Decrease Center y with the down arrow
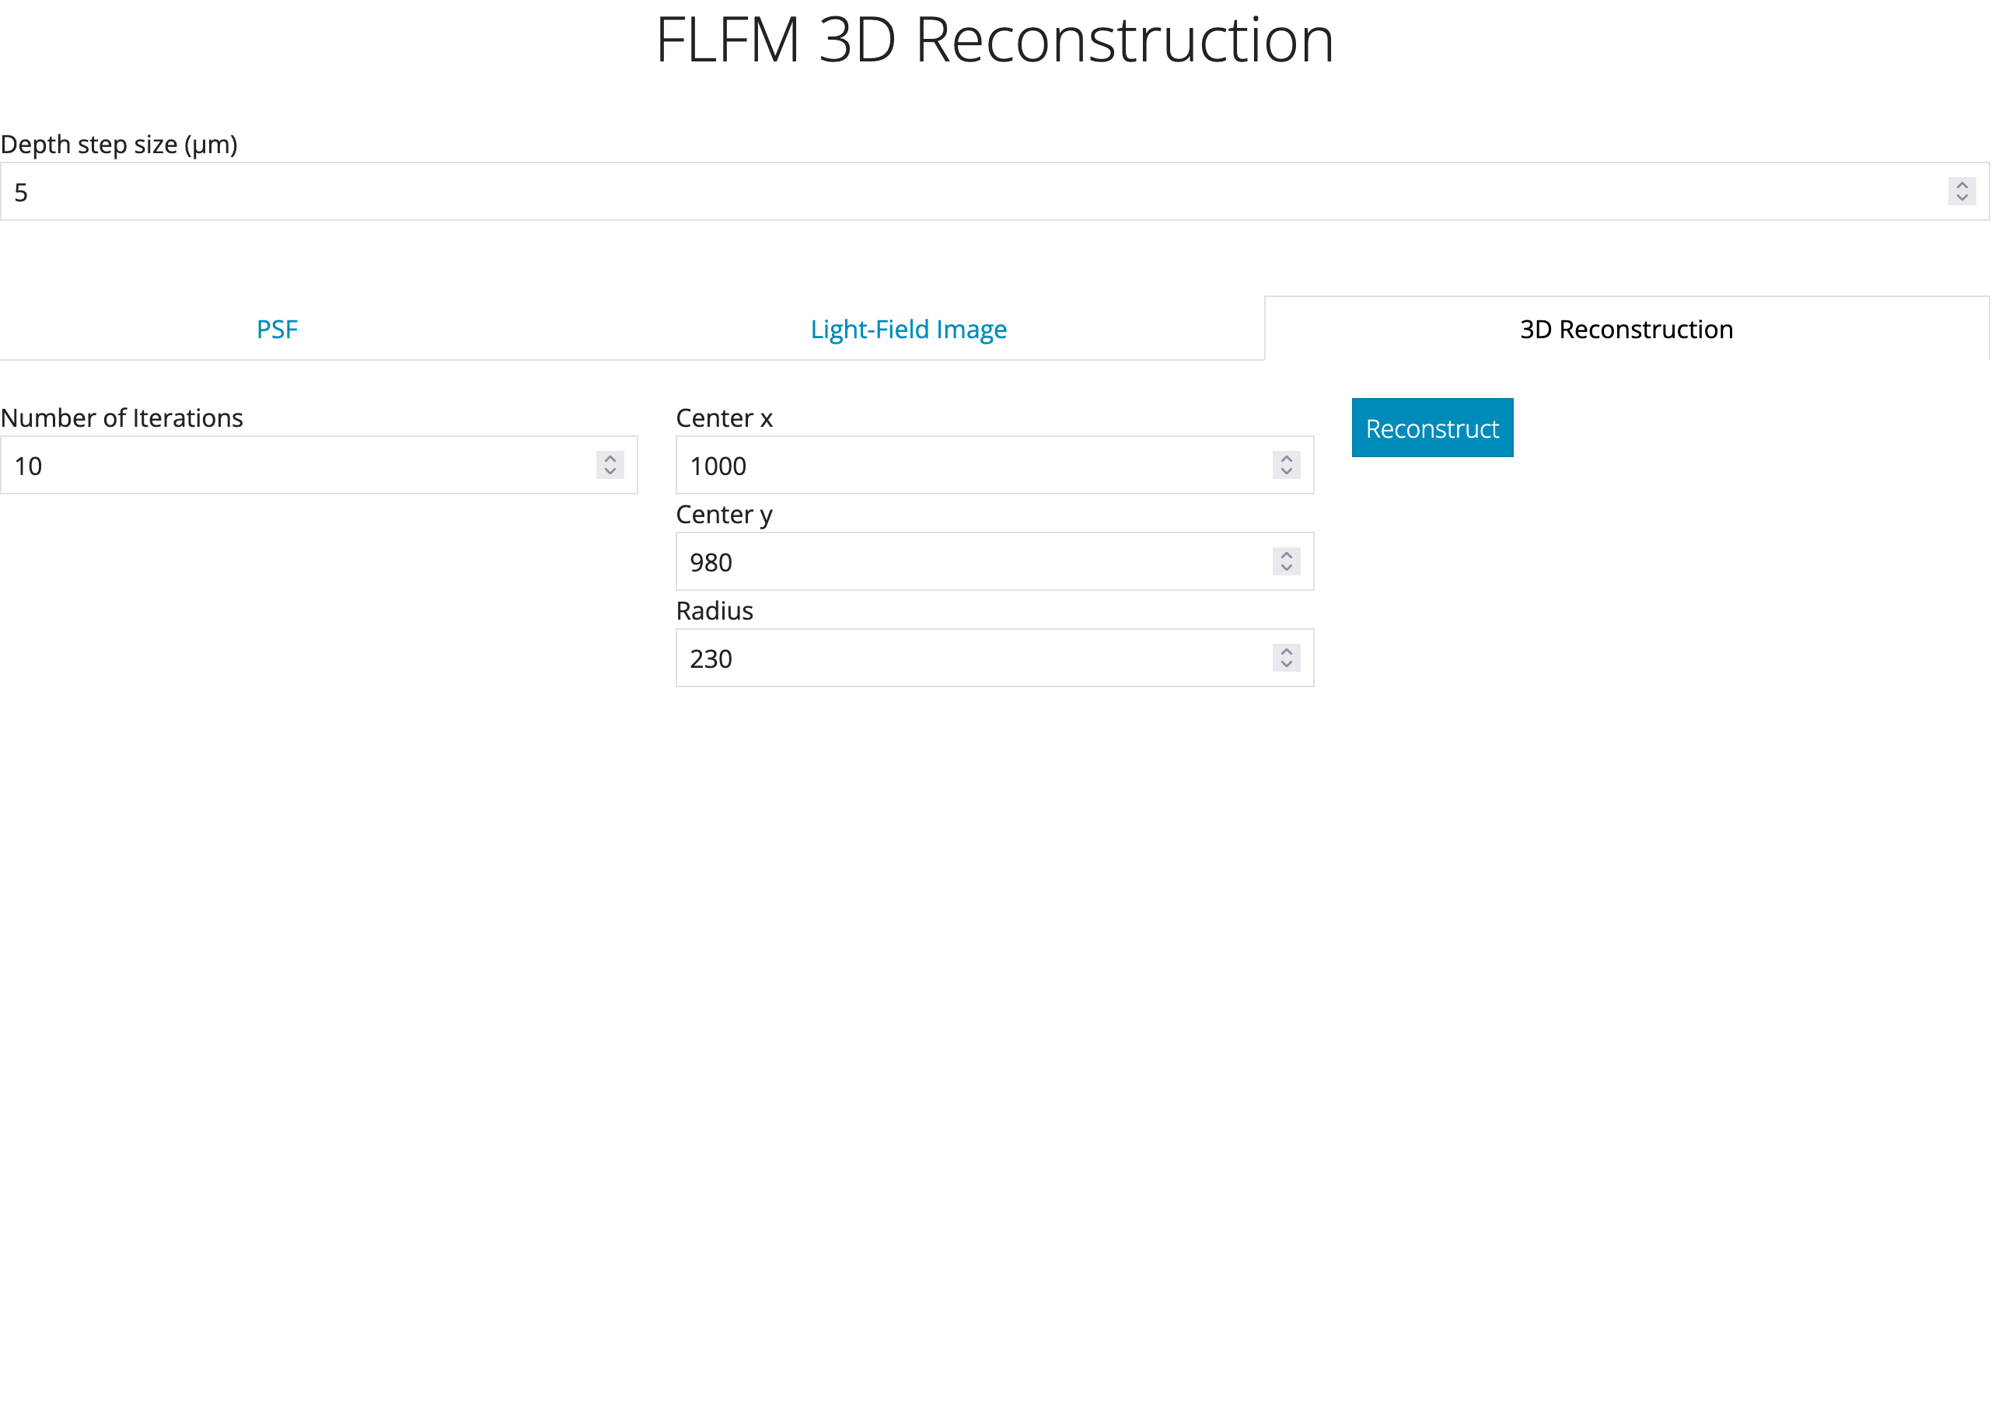The image size is (2009, 1415). [1286, 568]
